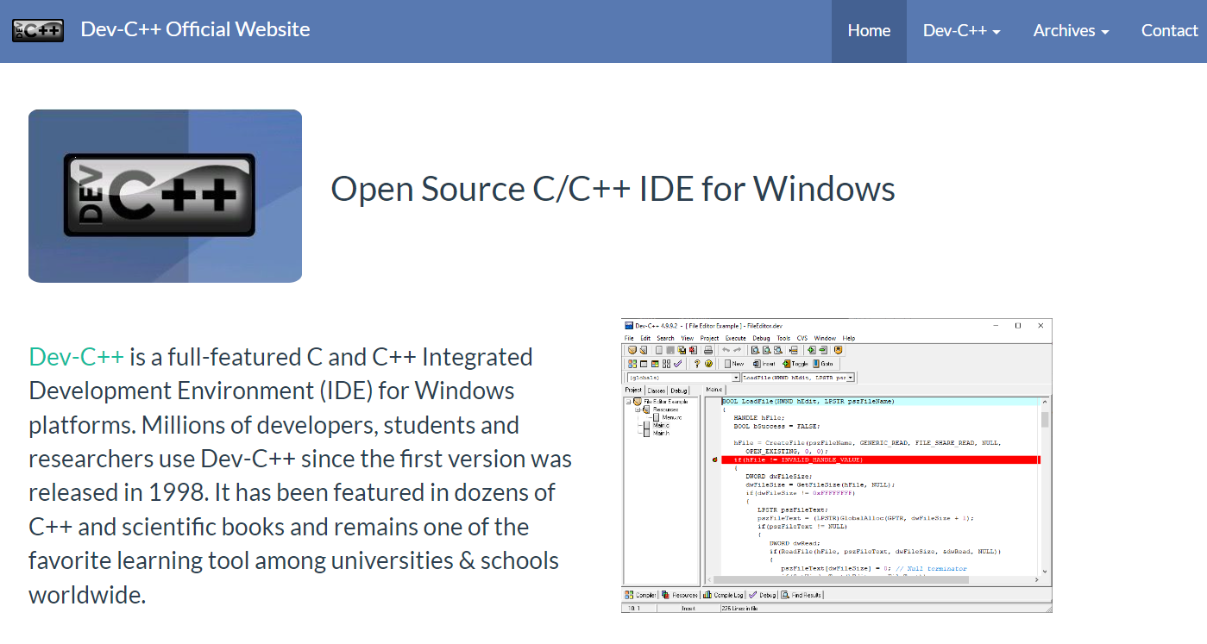The image size is (1207, 644).
Task: Click the small Dev-C++ logo in navbar
Action: click(37, 30)
